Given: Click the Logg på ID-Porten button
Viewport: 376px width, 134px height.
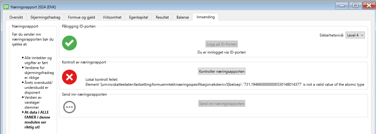Looking at the screenshot, I should [222, 44].
